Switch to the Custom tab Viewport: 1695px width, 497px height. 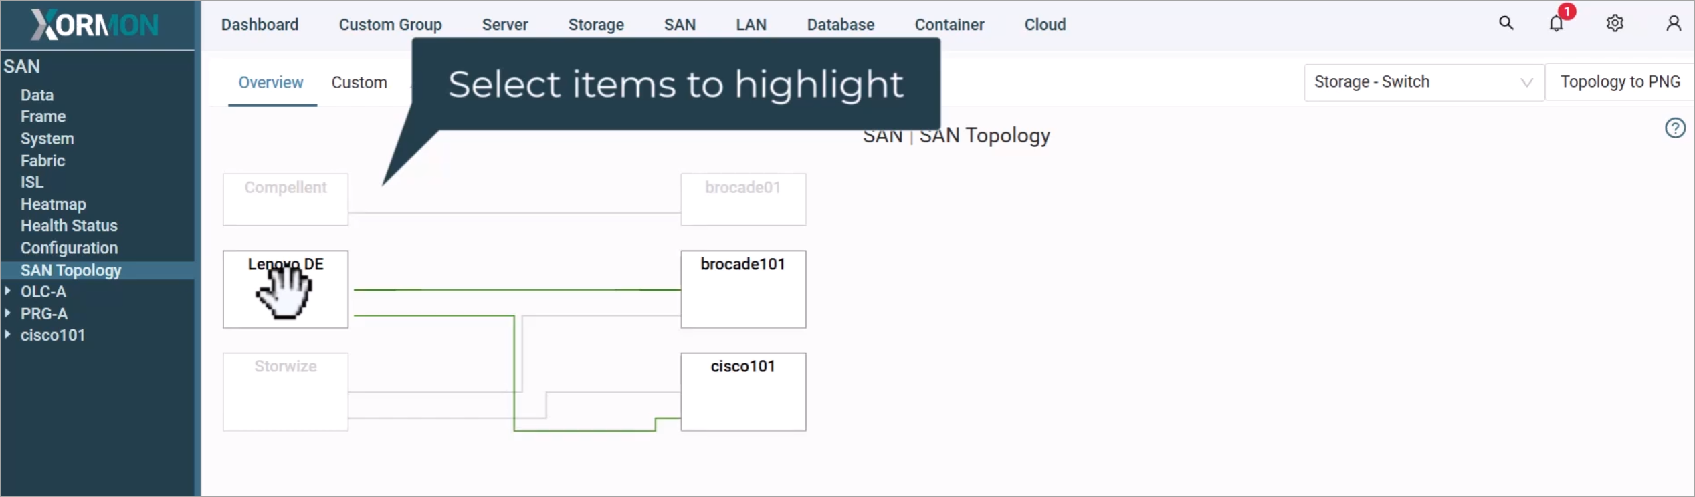(359, 83)
